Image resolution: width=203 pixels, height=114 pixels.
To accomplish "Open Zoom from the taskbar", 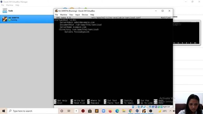I will [x=103, y=111].
